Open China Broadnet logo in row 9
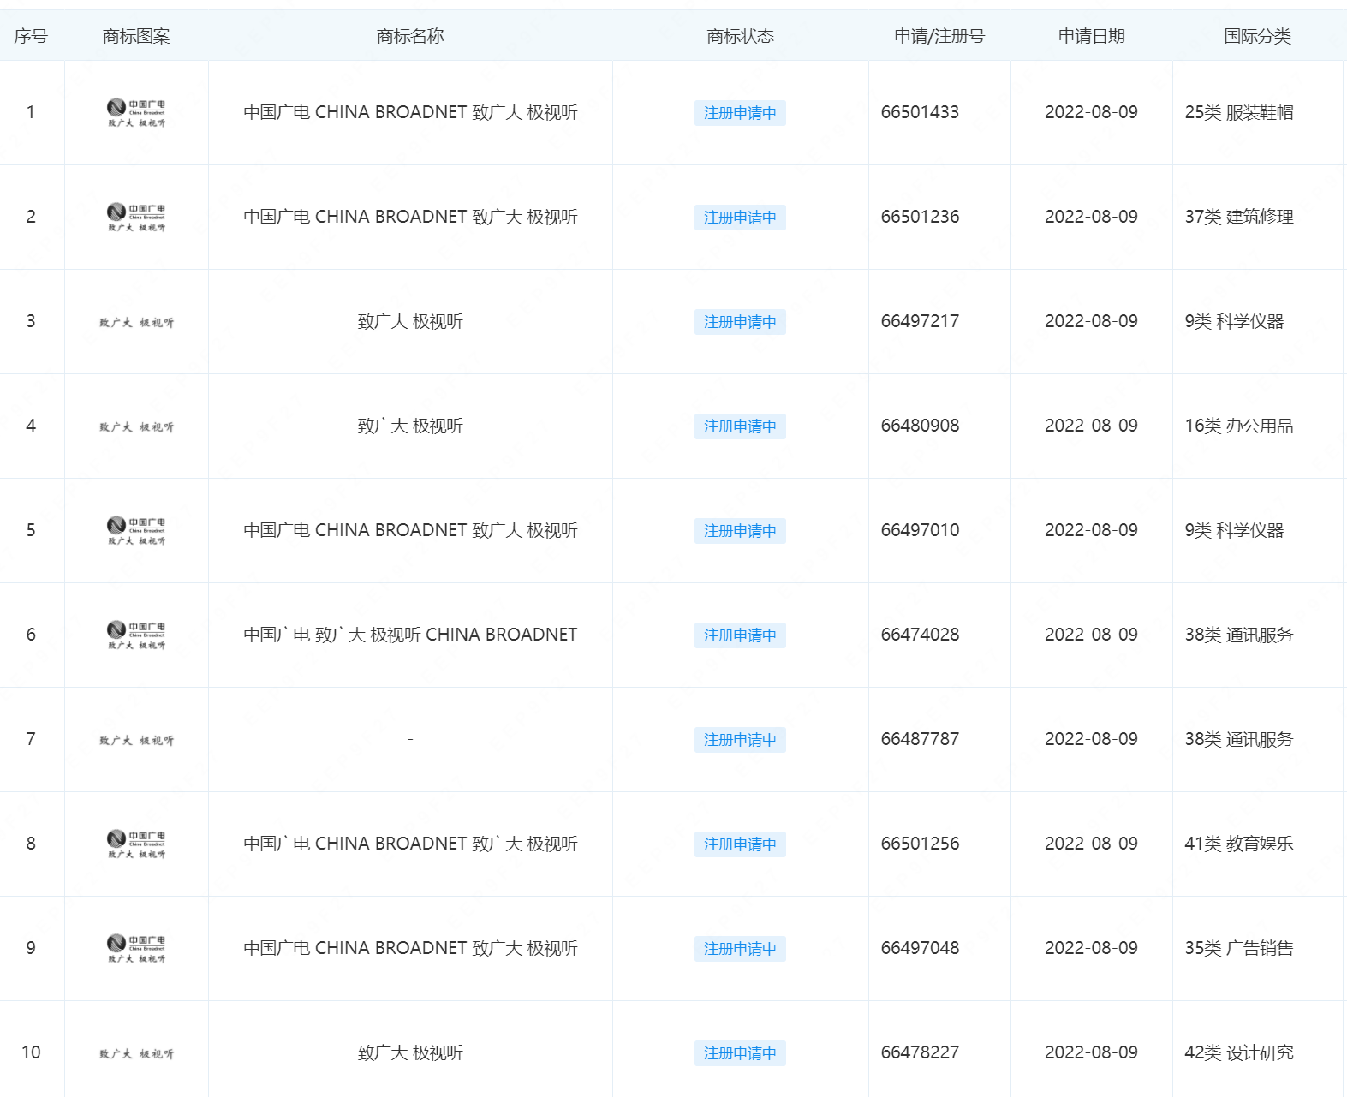This screenshot has width=1347, height=1097. coord(136,949)
